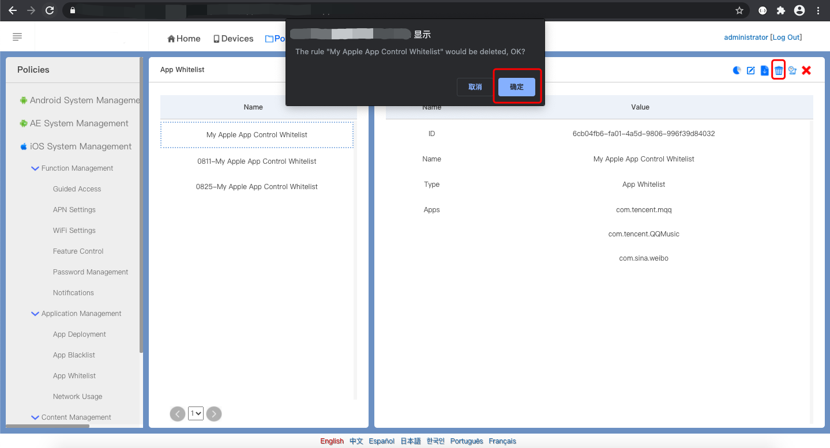The height and width of the screenshot is (448, 830).
Task: Click the clock history log icon
Action: [x=793, y=70]
